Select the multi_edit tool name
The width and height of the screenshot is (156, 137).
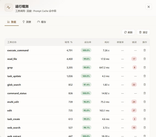(x=13, y=102)
